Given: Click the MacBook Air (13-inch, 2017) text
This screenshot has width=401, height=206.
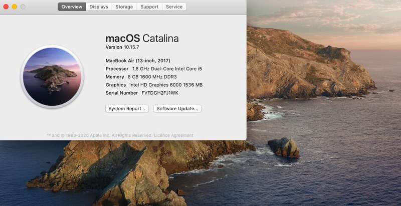Looking at the screenshot, I should 138,61.
